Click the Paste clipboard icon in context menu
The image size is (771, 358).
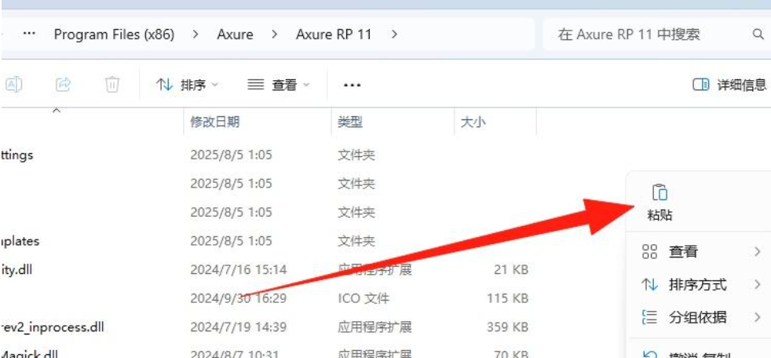(x=660, y=192)
